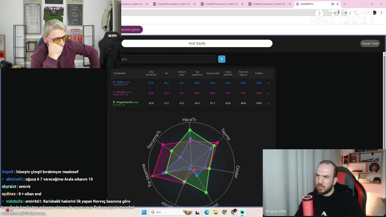Click J. Ekomié's Savunma% value 81.9
The height and width of the screenshot is (217, 386).
[213, 93]
